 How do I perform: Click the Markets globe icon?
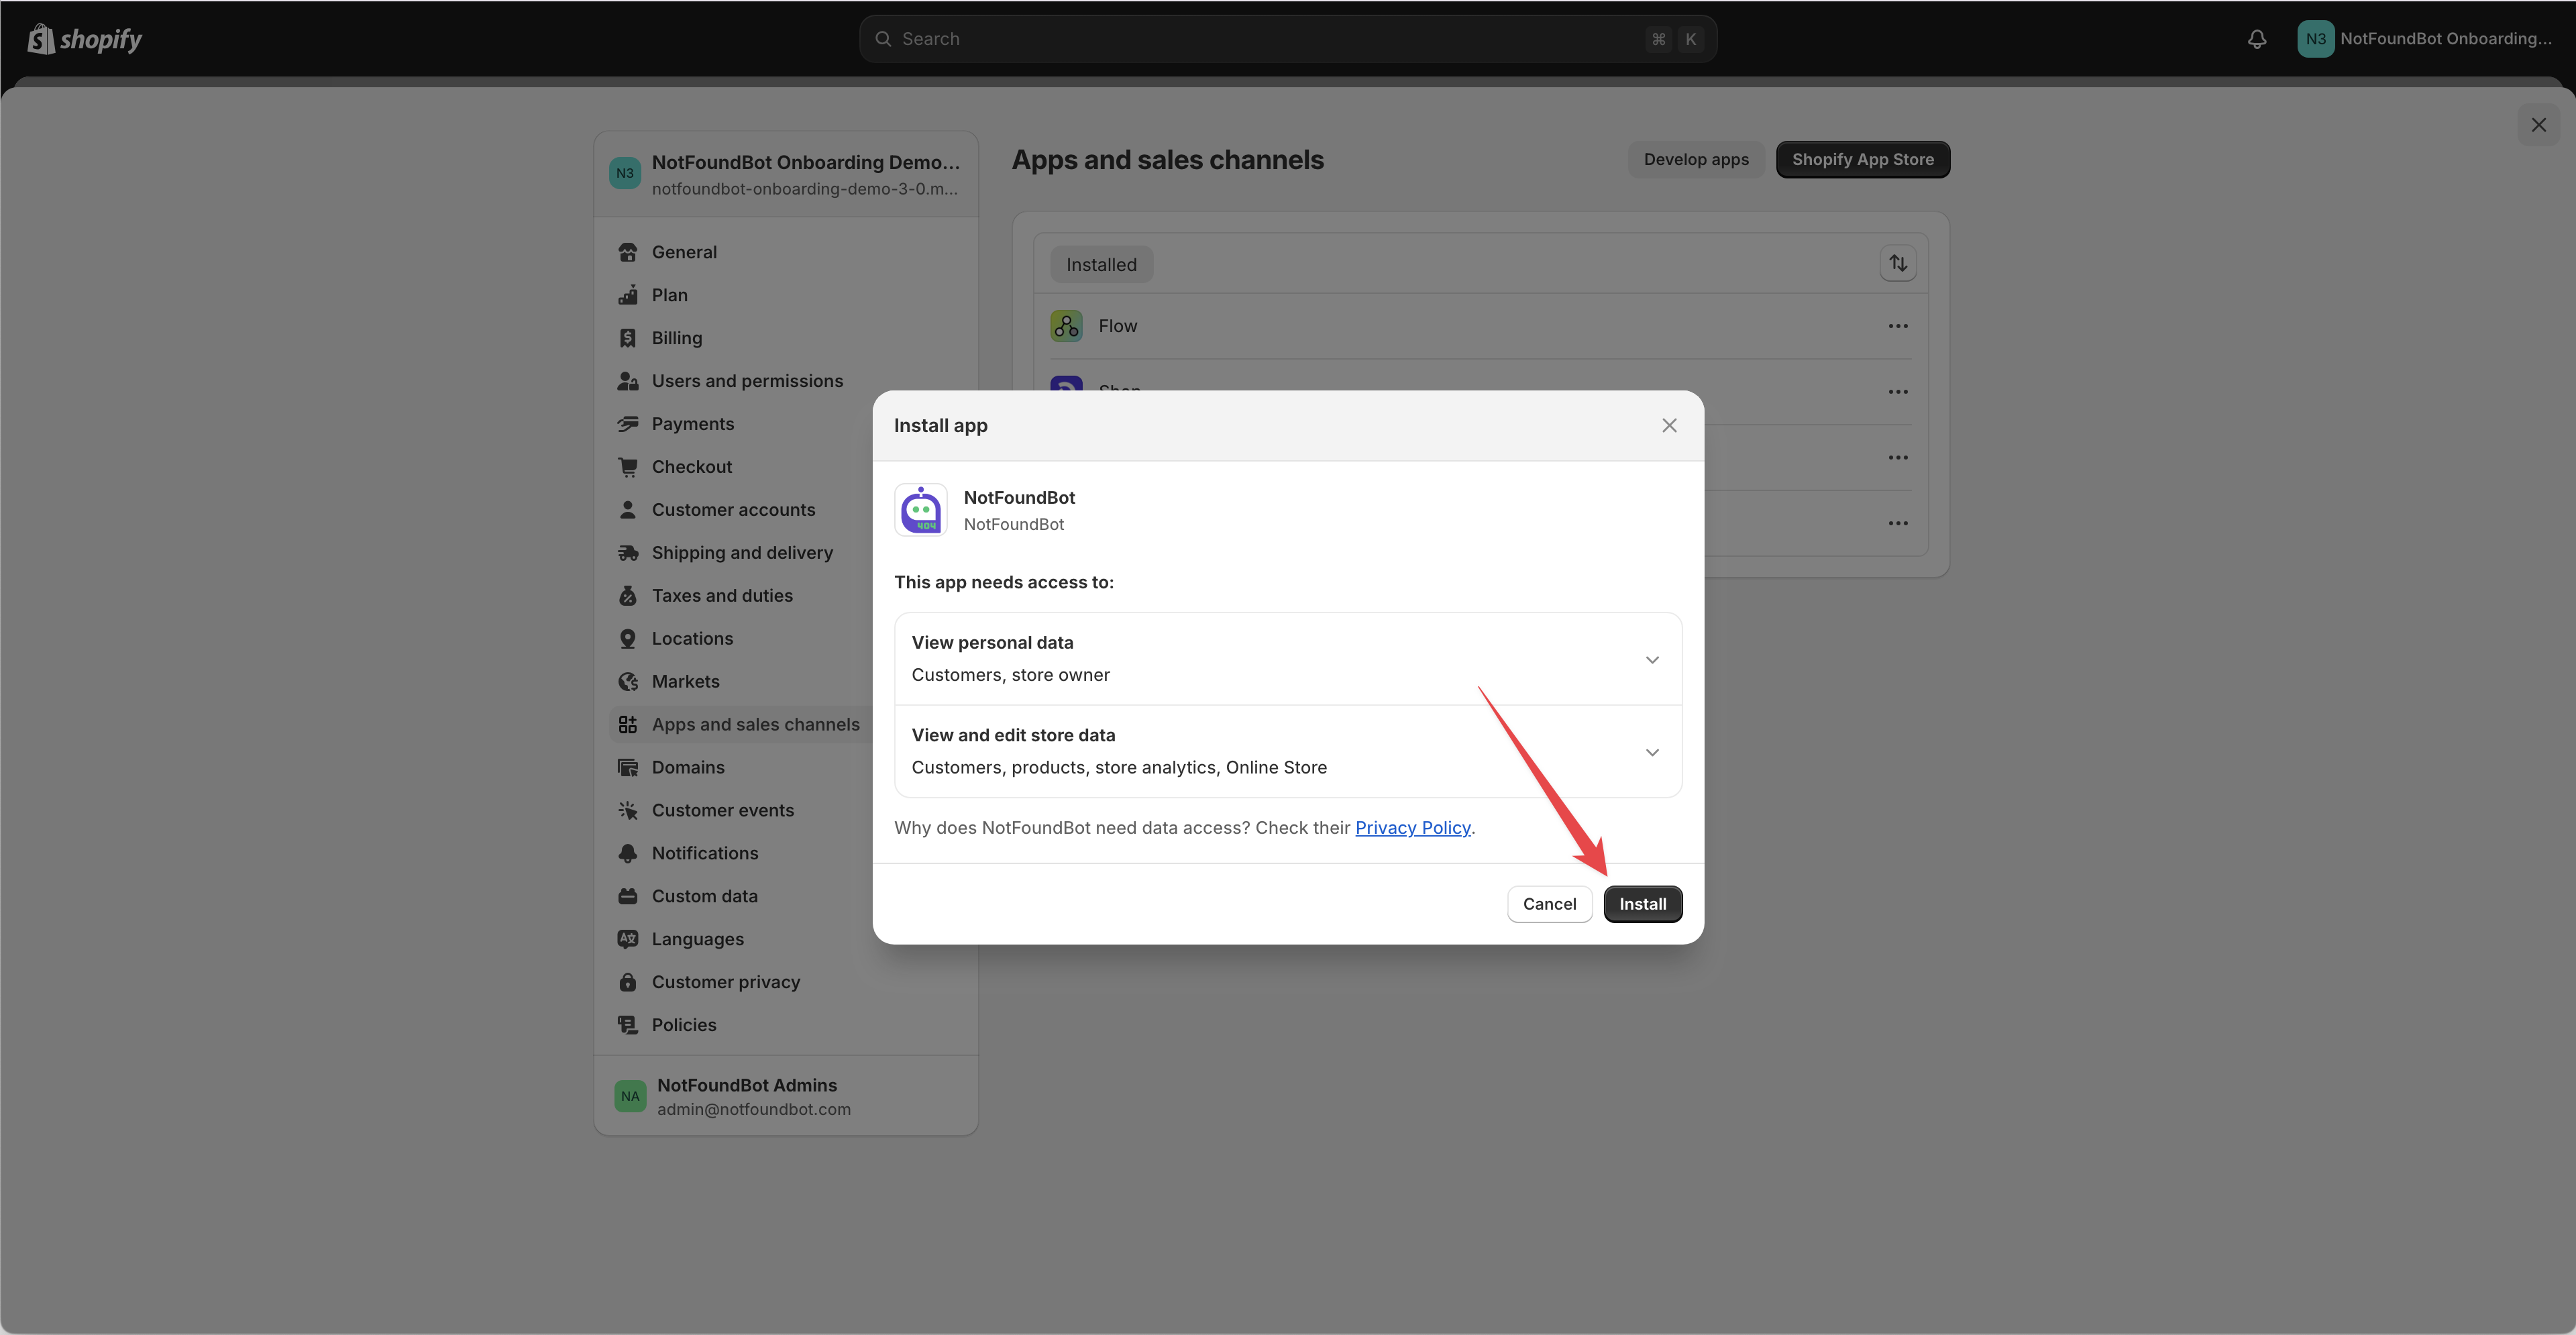click(x=628, y=682)
